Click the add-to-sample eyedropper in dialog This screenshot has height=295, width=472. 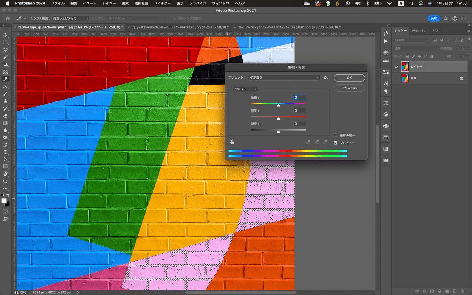click(x=317, y=142)
